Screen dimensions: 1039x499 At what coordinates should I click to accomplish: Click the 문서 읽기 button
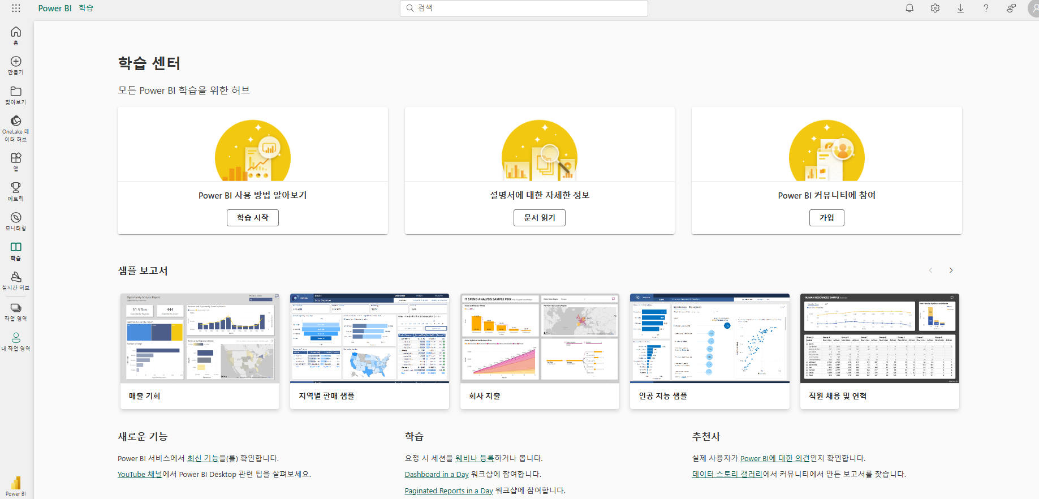pos(540,218)
